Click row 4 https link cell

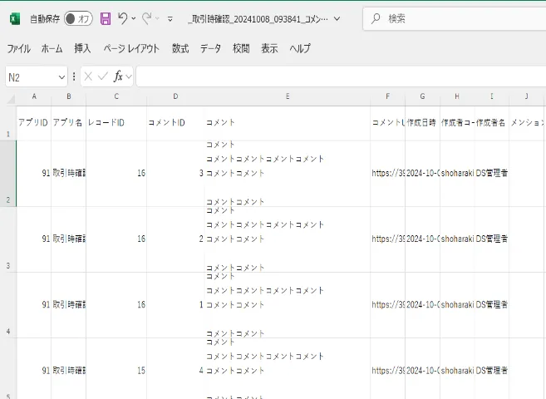pos(387,305)
